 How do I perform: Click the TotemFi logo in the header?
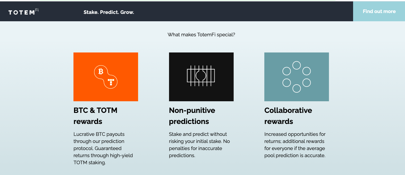click(x=24, y=12)
